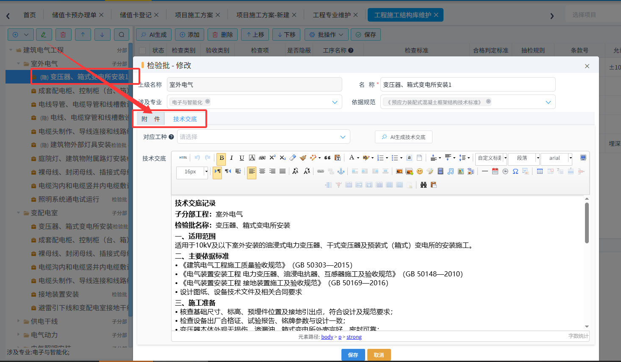Toggle bold formatting in the editor
The image size is (621, 362).
coord(222,158)
